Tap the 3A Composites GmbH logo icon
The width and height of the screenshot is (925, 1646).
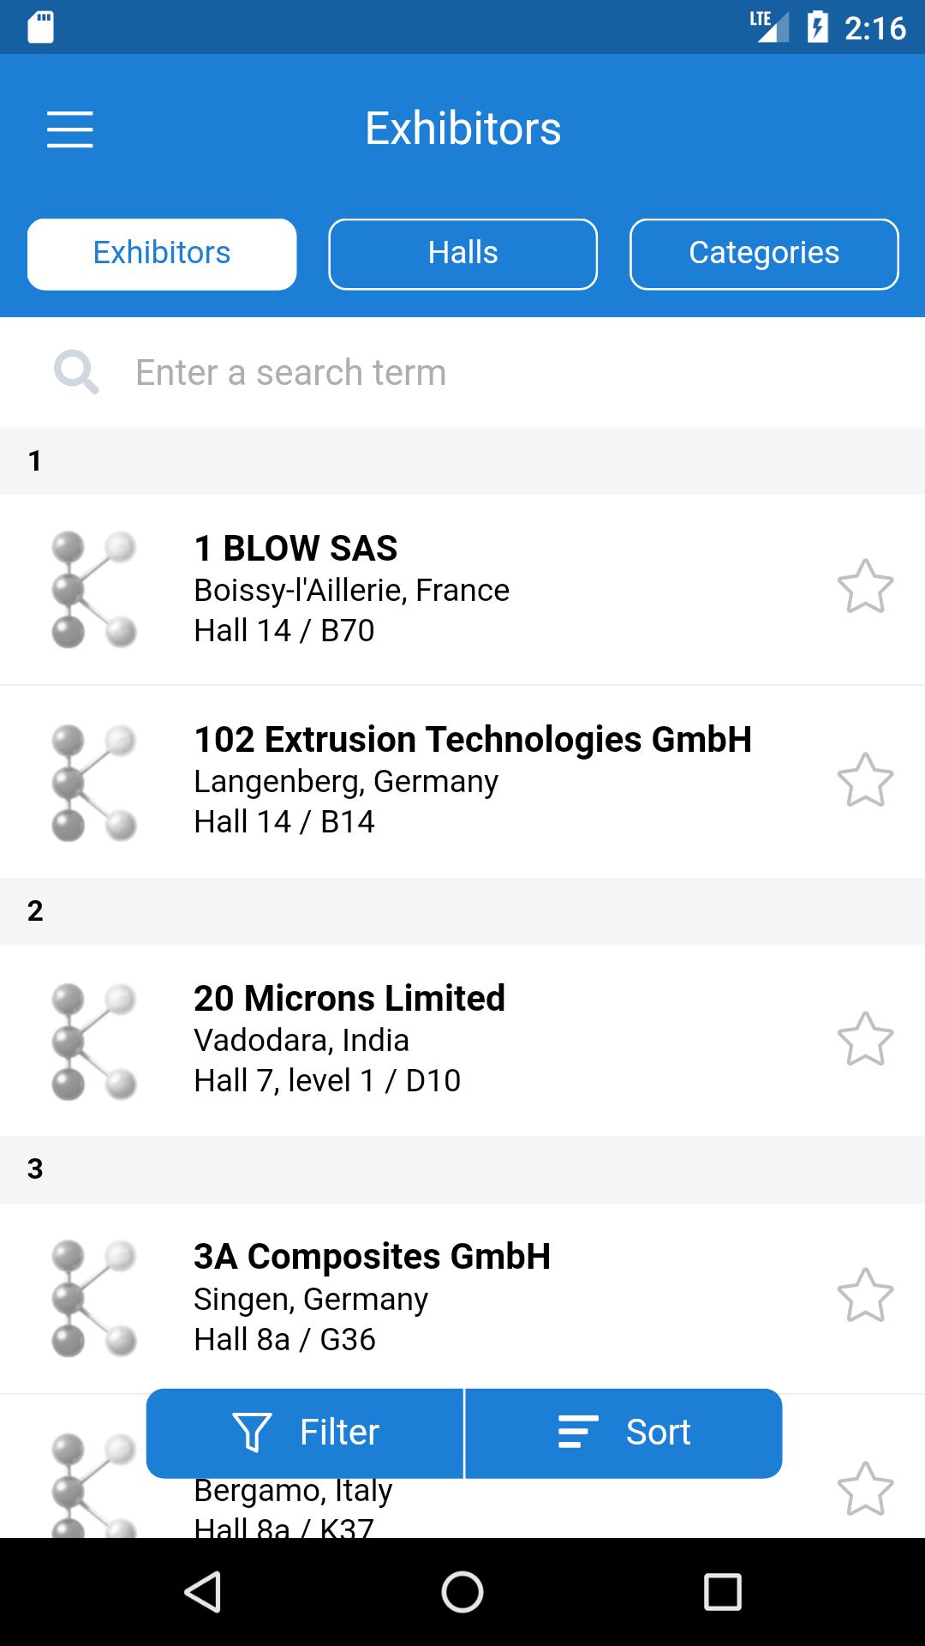(x=94, y=1298)
